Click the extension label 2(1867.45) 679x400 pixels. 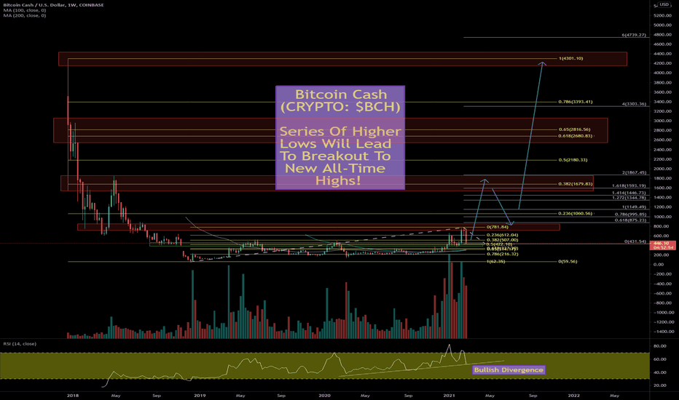click(634, 172)
